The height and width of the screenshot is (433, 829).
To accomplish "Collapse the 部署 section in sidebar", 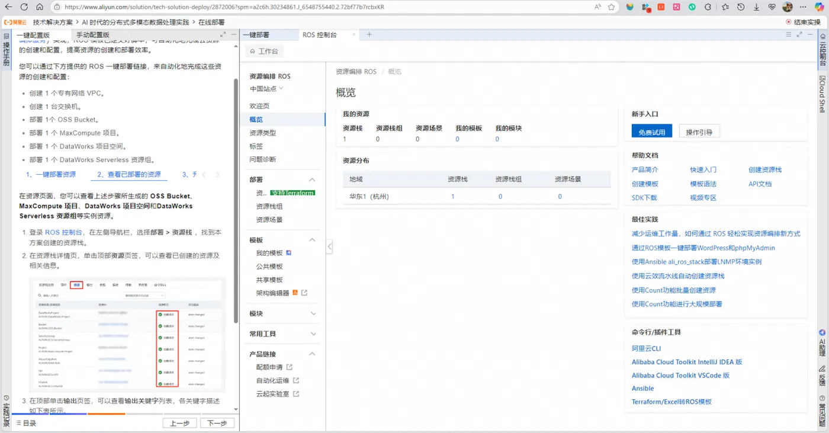I will pyautogui.click(x=313, y=179).
